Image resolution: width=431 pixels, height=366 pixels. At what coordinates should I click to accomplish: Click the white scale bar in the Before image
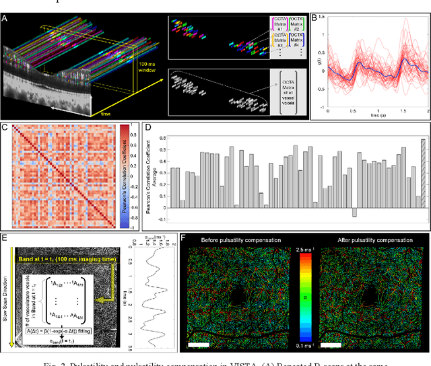(x=200, y=345)
